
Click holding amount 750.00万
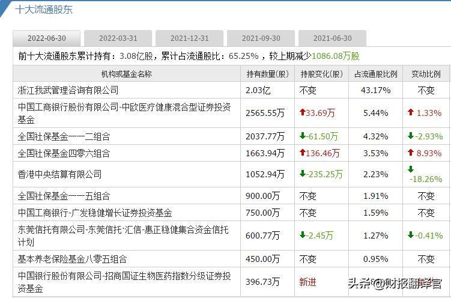coord(262,213)
